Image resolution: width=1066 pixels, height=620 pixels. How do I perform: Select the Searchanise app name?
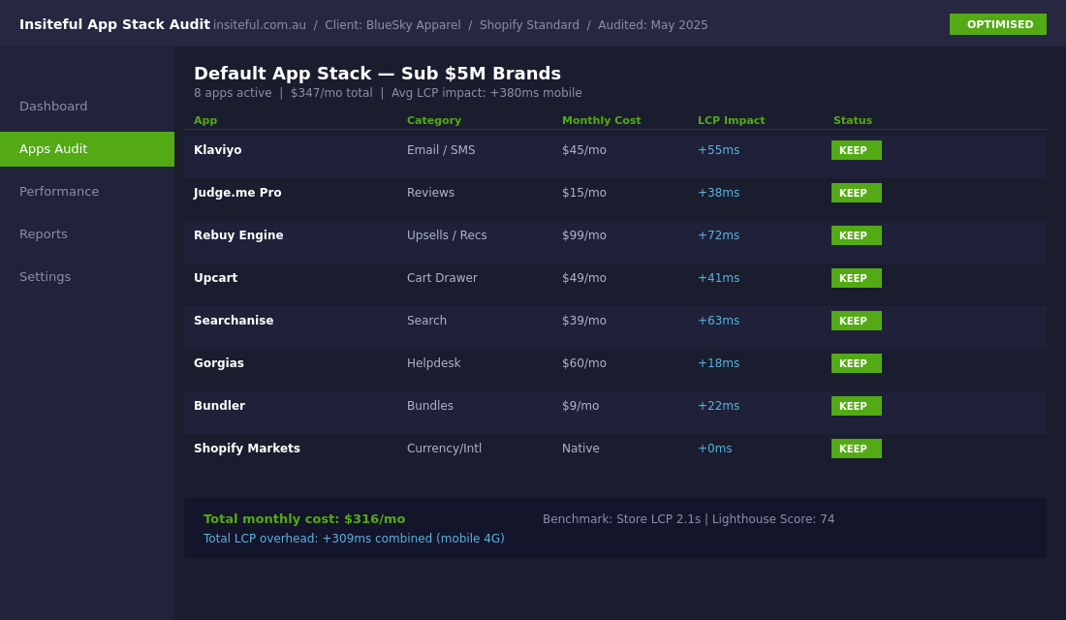234,321
